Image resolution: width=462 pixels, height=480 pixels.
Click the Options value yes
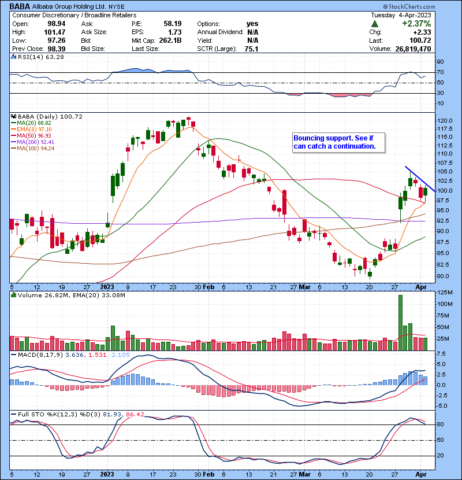coord(252,24)
